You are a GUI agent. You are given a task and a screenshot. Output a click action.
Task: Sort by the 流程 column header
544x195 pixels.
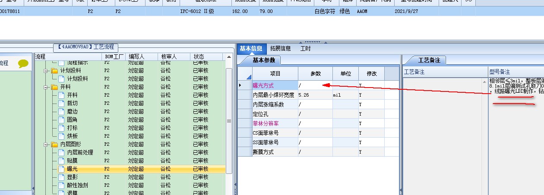(x=68, y=57)
